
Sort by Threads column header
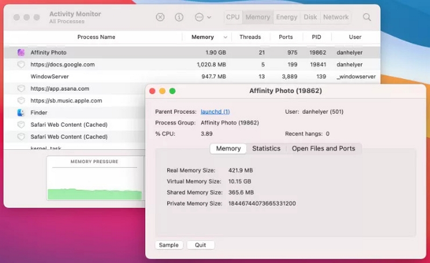click(250, 37)
